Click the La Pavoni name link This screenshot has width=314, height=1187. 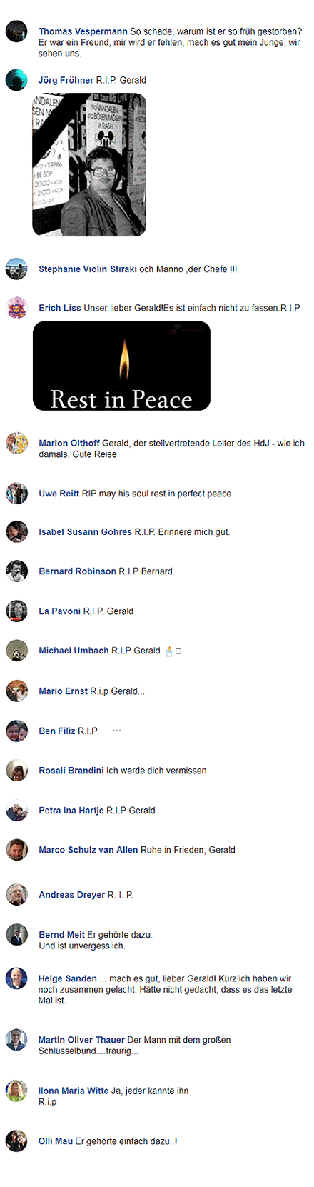coord(60,611)
